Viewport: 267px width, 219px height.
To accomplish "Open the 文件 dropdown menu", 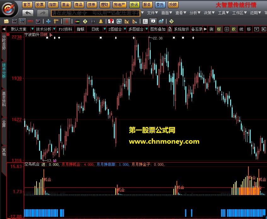I will 153,13.
